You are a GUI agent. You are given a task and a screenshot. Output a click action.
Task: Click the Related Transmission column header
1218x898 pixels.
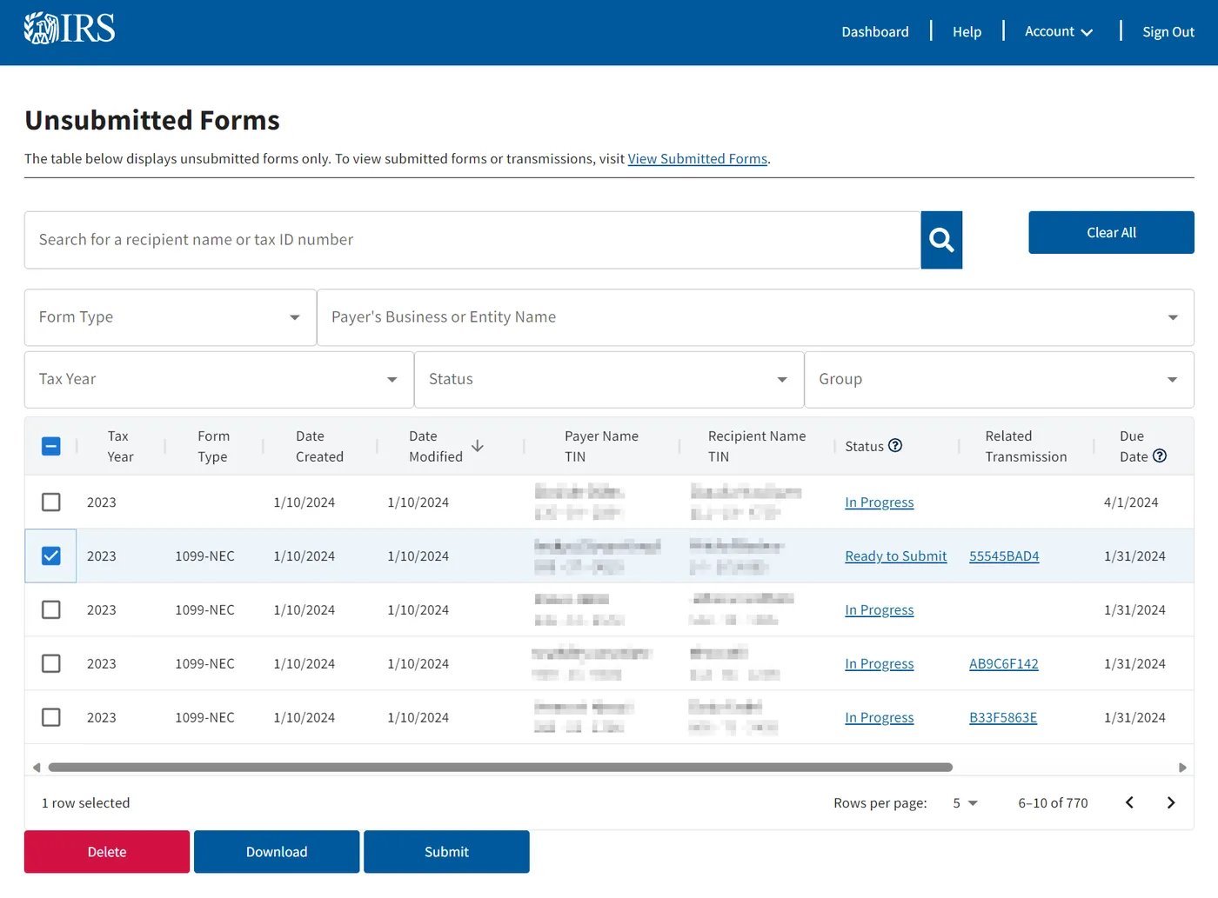[x=1026, y=447]
